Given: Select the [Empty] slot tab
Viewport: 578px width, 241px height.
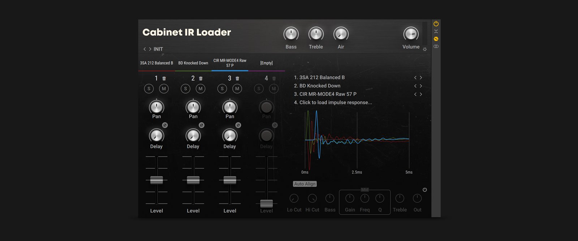Looking at the screenshot, I should pyautogui.click(x=267, y=63).
